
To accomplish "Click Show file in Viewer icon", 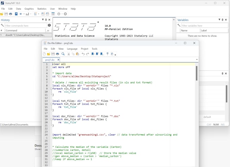I will coord(107,54).
